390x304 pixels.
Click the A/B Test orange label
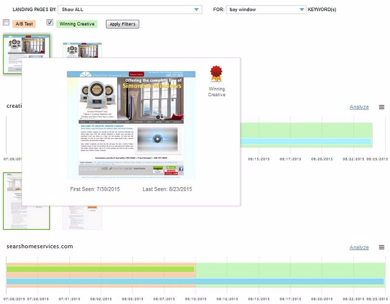(x=24, y=24)
